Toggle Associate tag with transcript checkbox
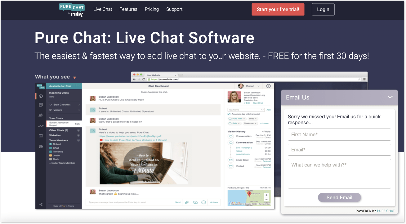Viewport: 406px width, 224px height. 229,114
